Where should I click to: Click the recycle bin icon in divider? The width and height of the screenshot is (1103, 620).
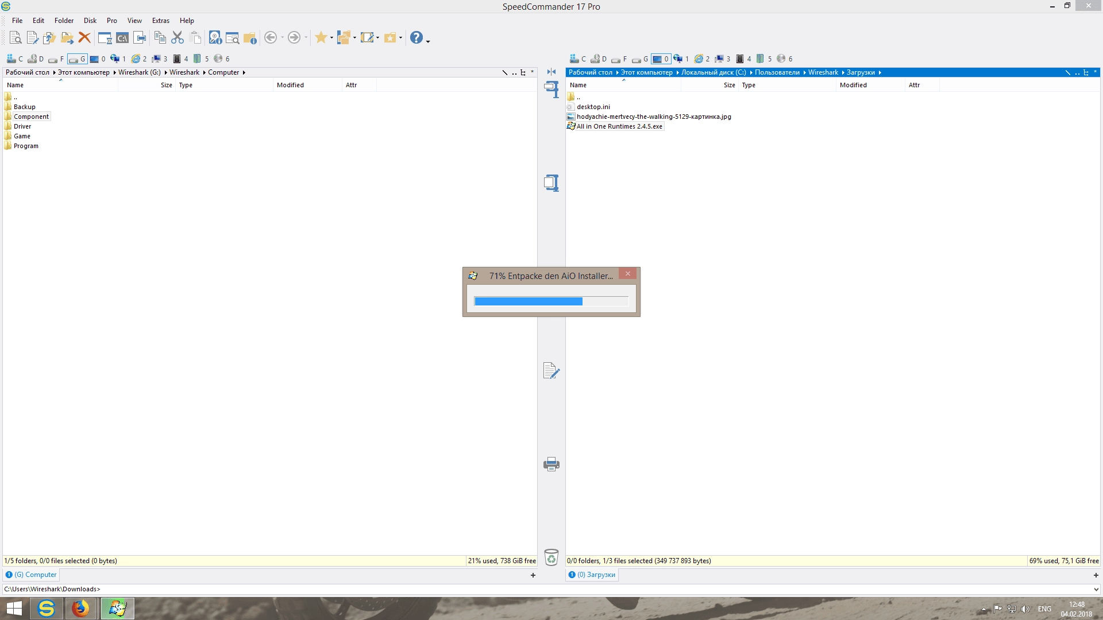point(551,557)
